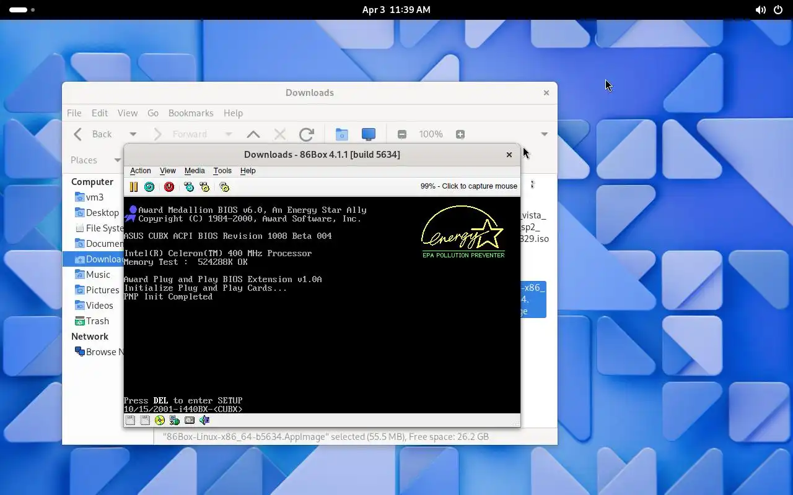
Task: Send Ctrl+Alt+Esc via the 86Box toolbar icon
Action: coord(204,187)
